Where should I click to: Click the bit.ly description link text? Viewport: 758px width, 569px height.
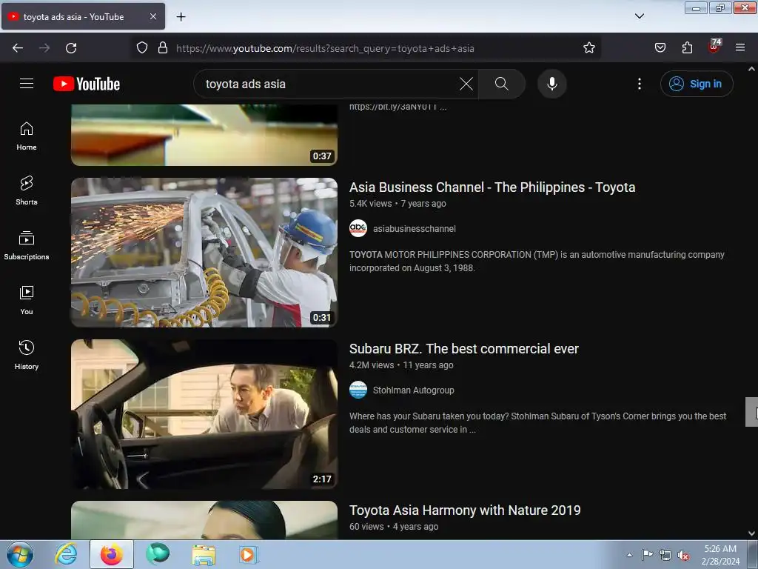click(398, 107)
